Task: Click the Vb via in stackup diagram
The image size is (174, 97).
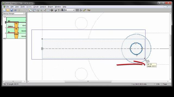Action: 16,30
